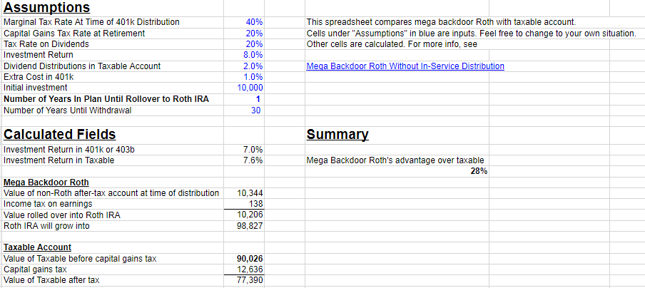
Task: Select the Summary heading cell
Action: click(x=337, y=134)
